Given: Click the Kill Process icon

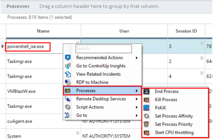Looking at the screenshot, I should [146, 100].
